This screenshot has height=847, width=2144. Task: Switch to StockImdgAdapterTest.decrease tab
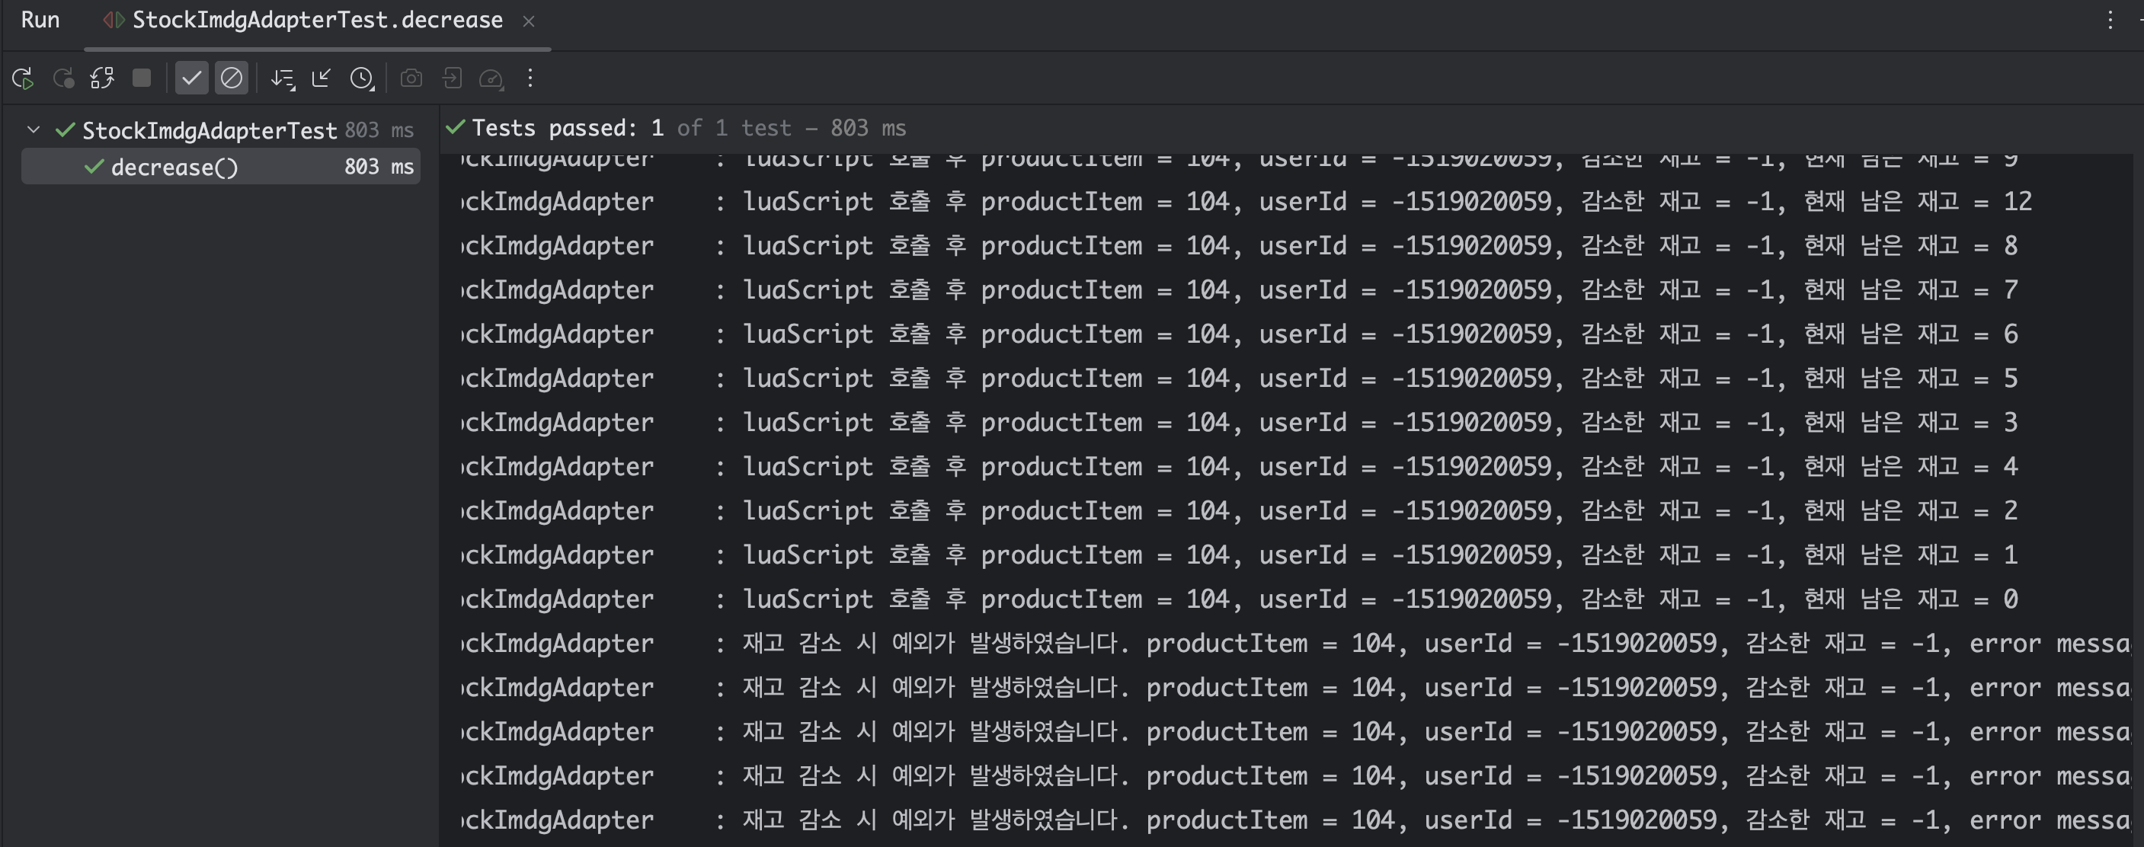(x=316, y=20)
